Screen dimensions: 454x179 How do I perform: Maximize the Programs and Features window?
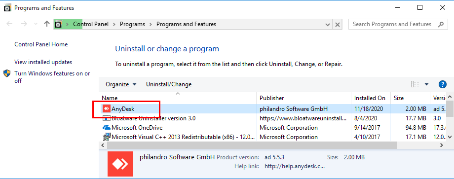[420, 8]
